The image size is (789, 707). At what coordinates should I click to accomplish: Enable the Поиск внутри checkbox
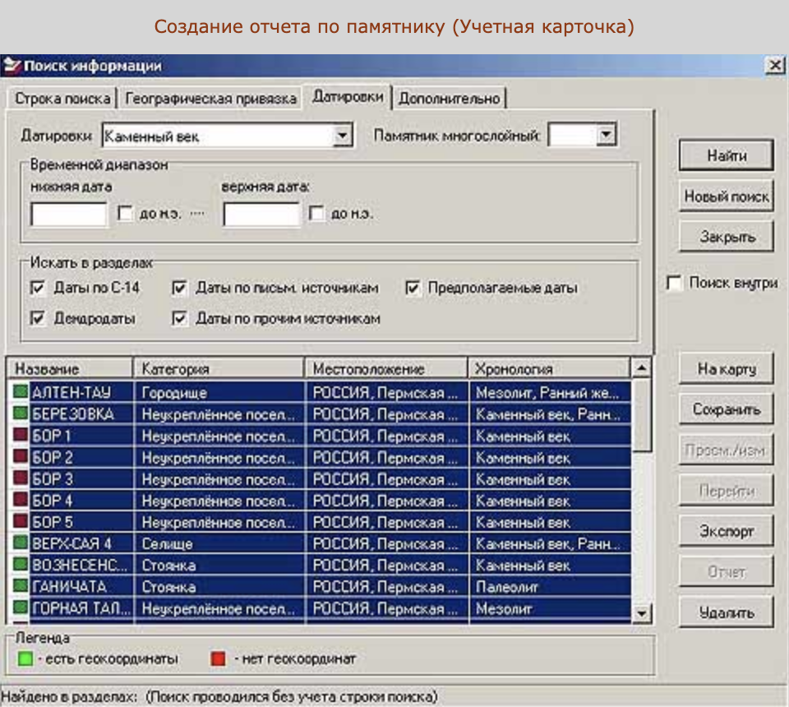(x=674, y=283)
